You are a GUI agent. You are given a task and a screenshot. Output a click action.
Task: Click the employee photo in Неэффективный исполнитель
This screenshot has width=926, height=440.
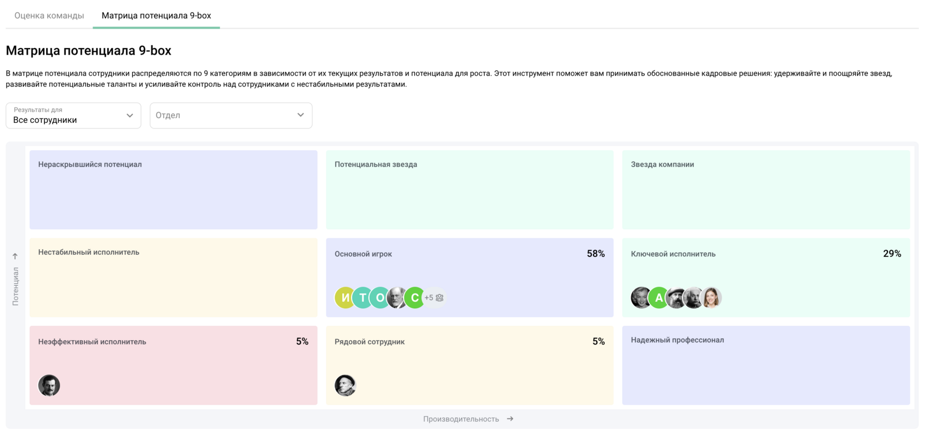(x=49, y=385)
